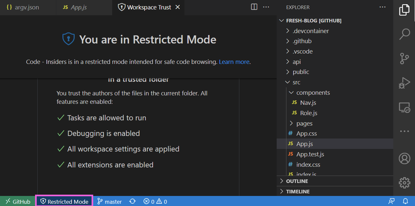This screenshot has height=206, width=415.
Task: Open the editor More Actions ellipsis
Action: [x=266, y=7]
